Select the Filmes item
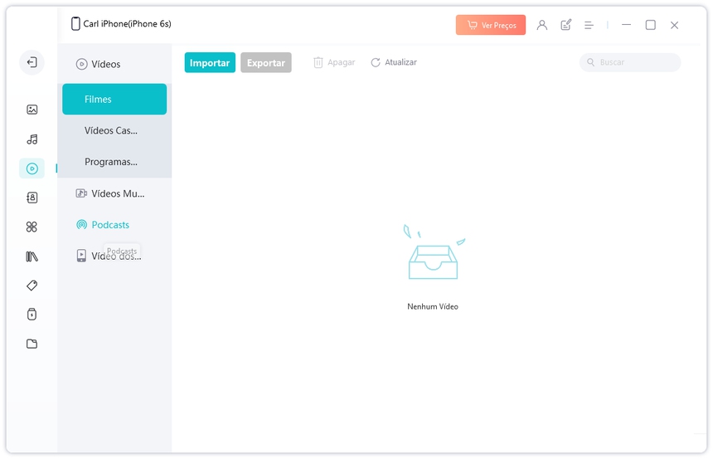The height and width of the screenshot is (459, 713). tap(114, 100)
